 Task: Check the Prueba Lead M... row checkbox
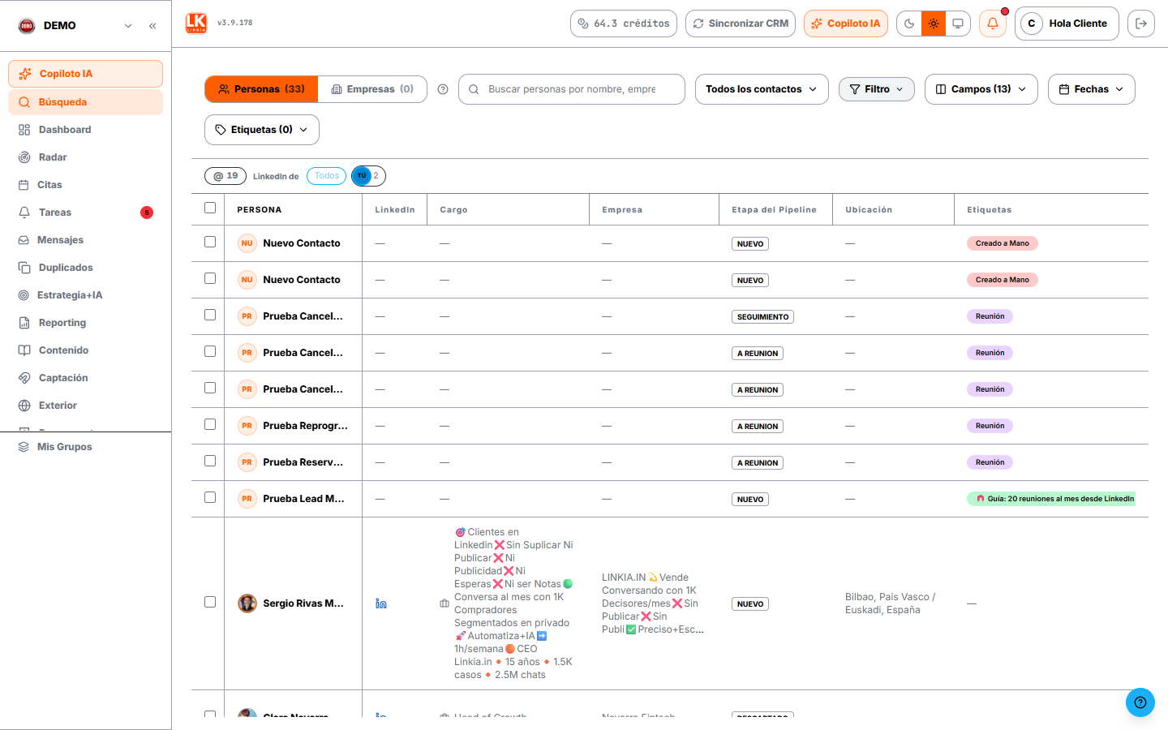pos(210,497)
